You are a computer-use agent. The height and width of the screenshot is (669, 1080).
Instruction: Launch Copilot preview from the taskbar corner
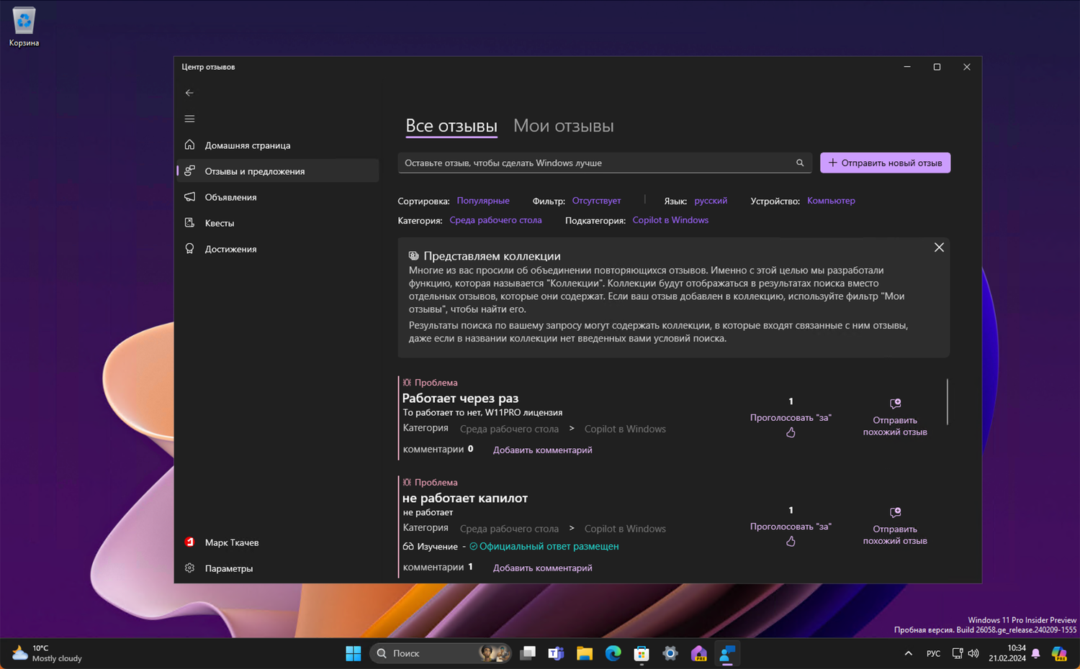(1059, 653)
